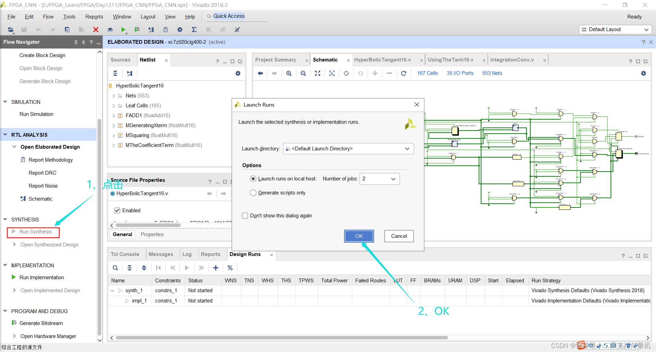656x352 pixels.
Task: Open the Number of jobs dropdown
Action: pos(393,179)
